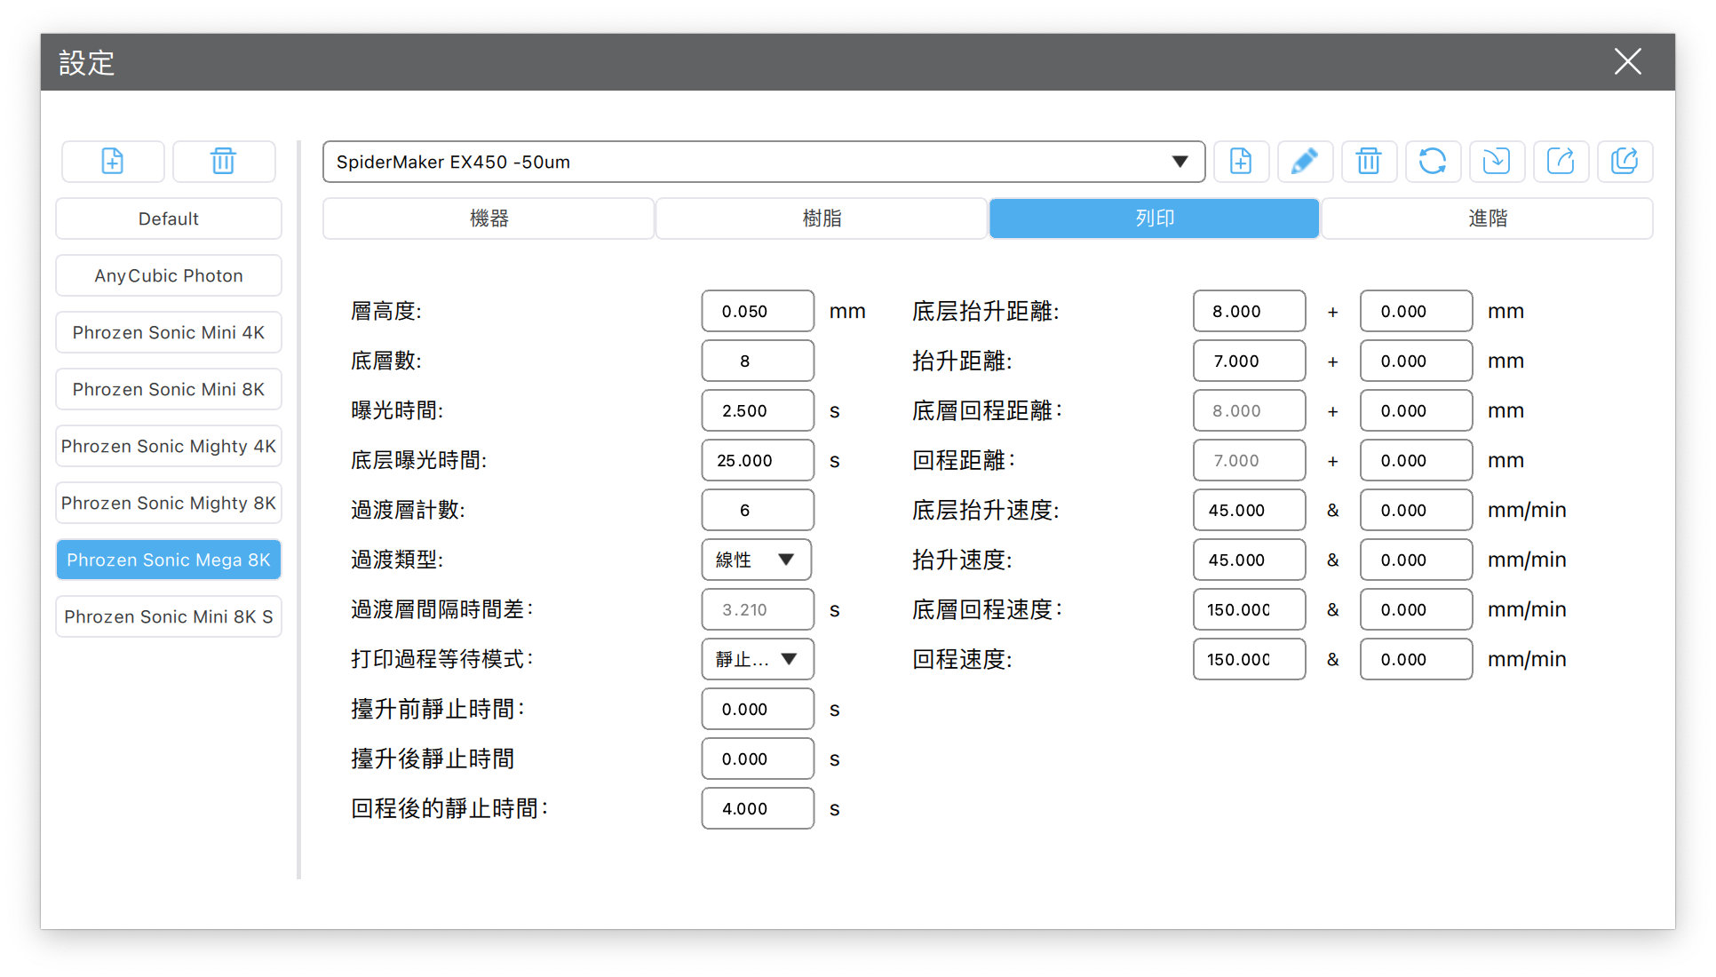Click the pencil edit profile icon
The image size is (1716, 977).
(x=1305, y=162)
